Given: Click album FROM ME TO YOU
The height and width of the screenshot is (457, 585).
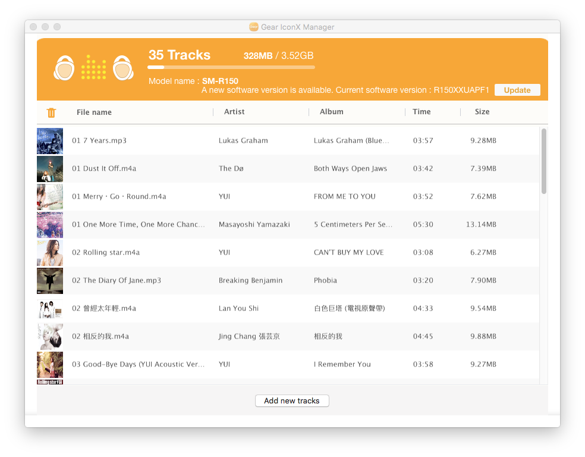Looking at the screenshot, I should pyautogui.click(x=345, y=196).
